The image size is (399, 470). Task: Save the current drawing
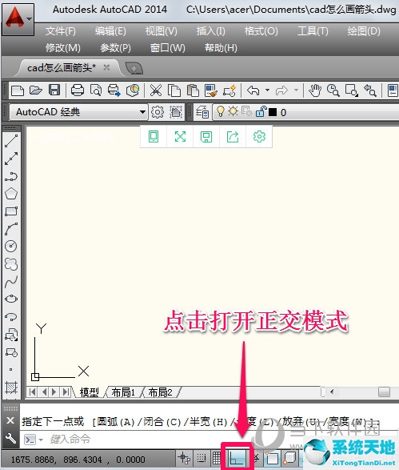click(54, 90)
